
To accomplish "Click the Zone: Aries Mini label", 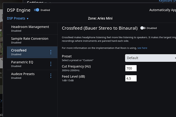I will point(100,18).
